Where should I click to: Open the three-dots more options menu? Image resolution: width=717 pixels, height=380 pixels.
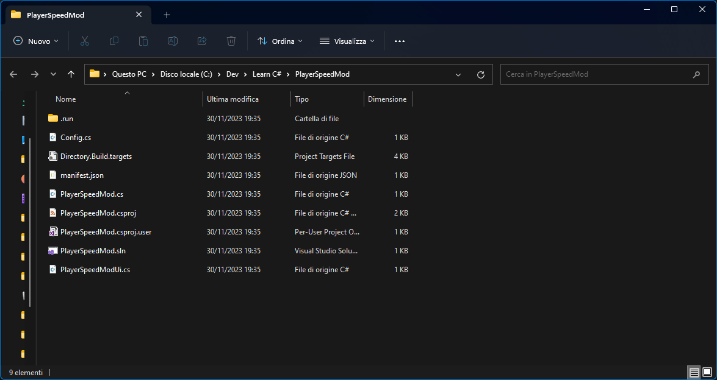click(x=400, y=41)
